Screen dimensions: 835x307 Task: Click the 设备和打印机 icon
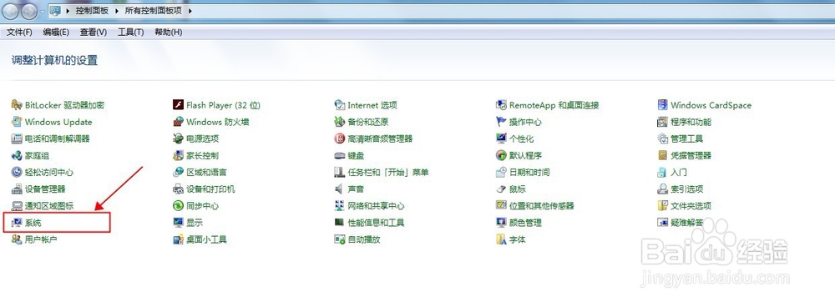(x=179, y=189)
